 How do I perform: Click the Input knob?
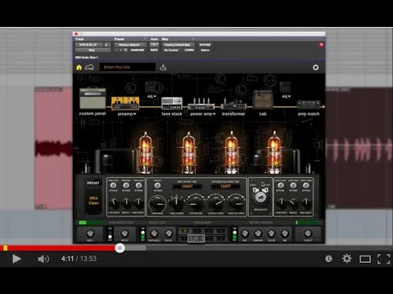90,234
